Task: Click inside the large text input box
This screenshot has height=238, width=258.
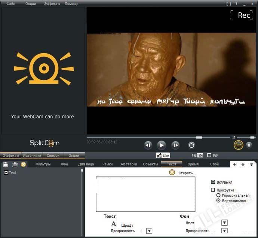Action: coord(145,195)
